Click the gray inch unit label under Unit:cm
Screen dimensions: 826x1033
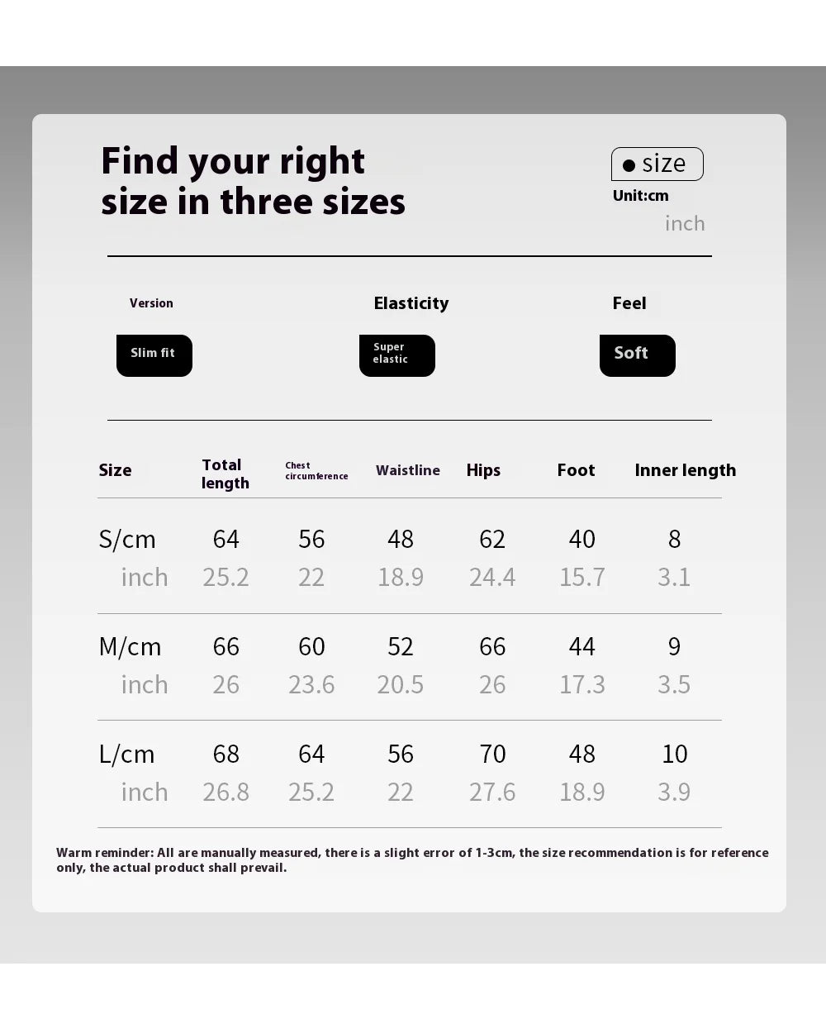[685, 223]
